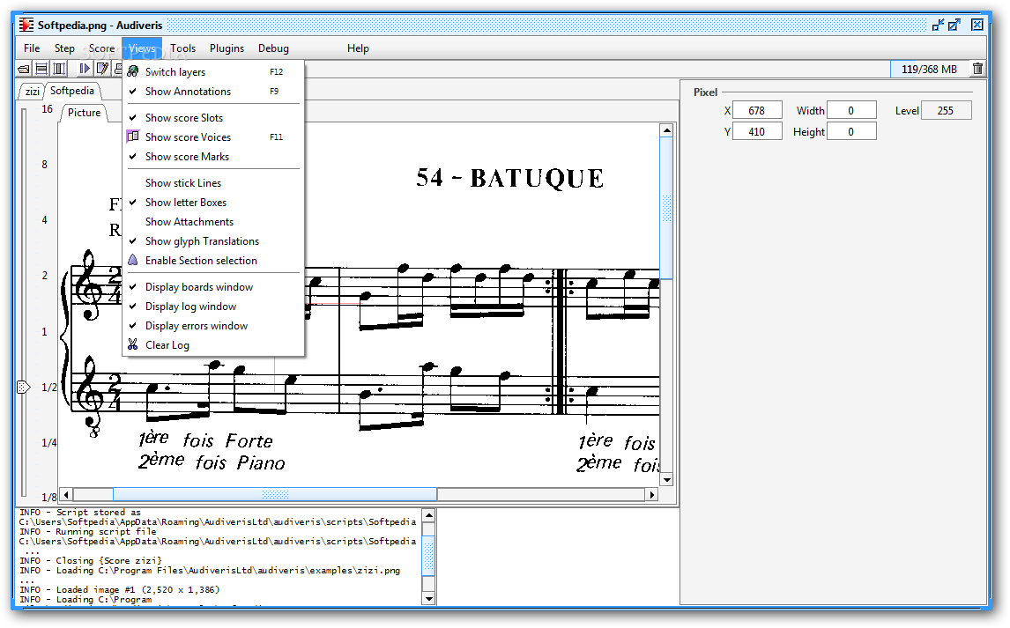Click log panel scrollbar up arrow
Image resolution: width=1010 pixels, height=628 pixels.
(x=429, y=515)
